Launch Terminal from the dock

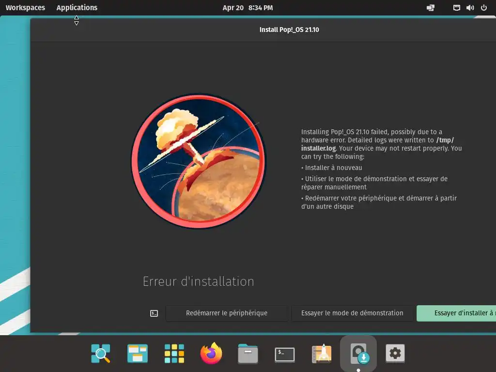pyautogui.click(x=285, y=354)
